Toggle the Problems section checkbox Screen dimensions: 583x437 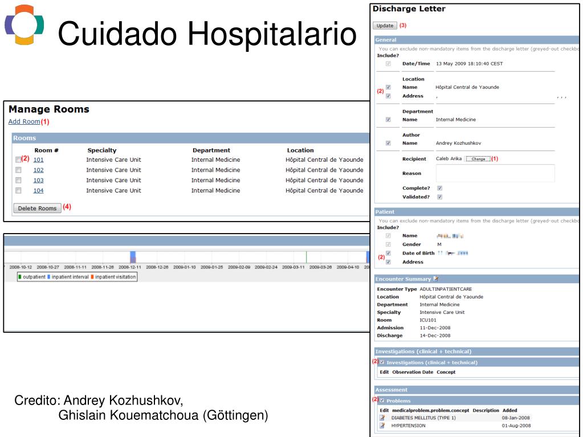coord(382,400)
